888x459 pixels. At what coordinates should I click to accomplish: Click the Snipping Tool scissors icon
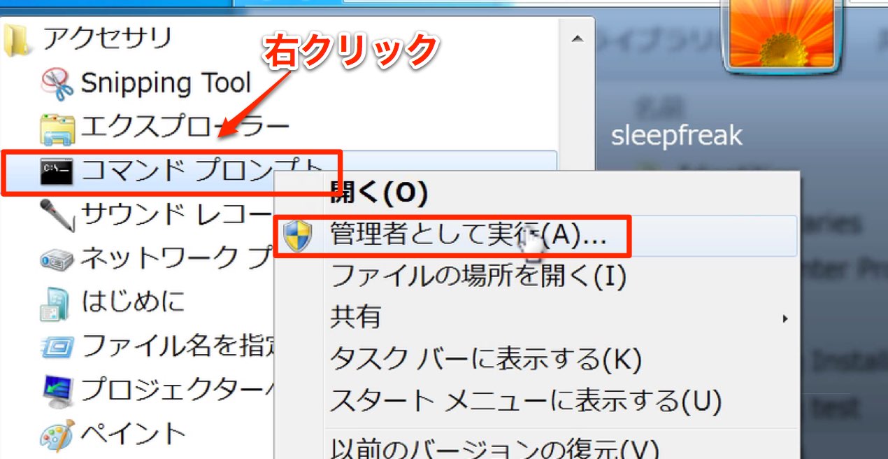pyautogui.click(x=57, y=84)
